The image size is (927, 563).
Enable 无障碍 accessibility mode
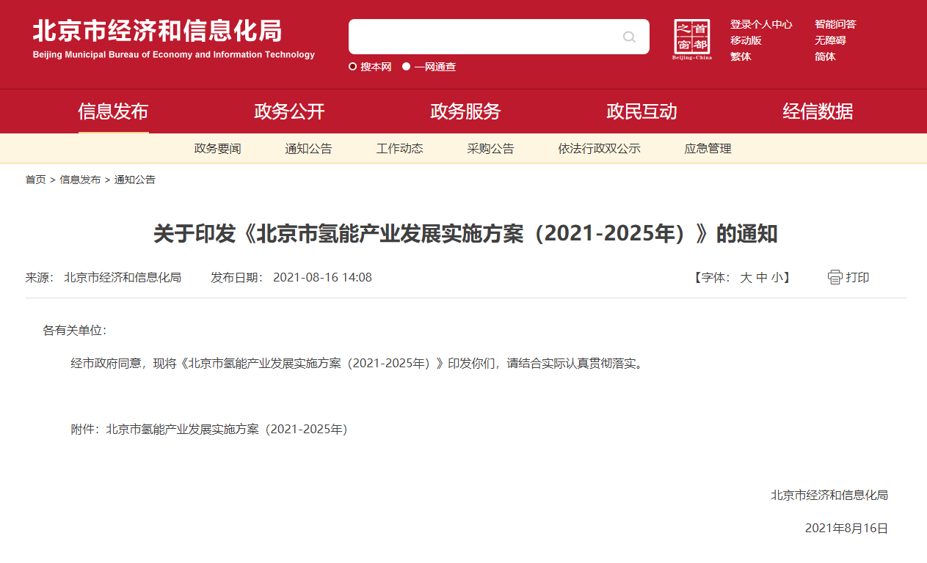point(830,40)
